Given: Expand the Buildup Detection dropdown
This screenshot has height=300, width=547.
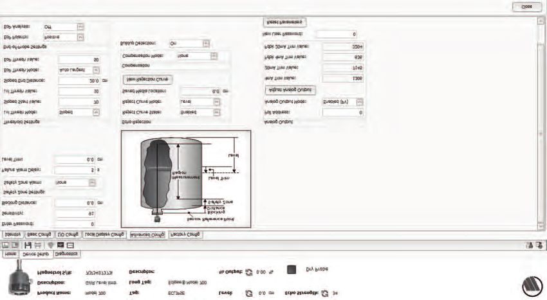Looking at the screenshot, I should tap(206, 43).
